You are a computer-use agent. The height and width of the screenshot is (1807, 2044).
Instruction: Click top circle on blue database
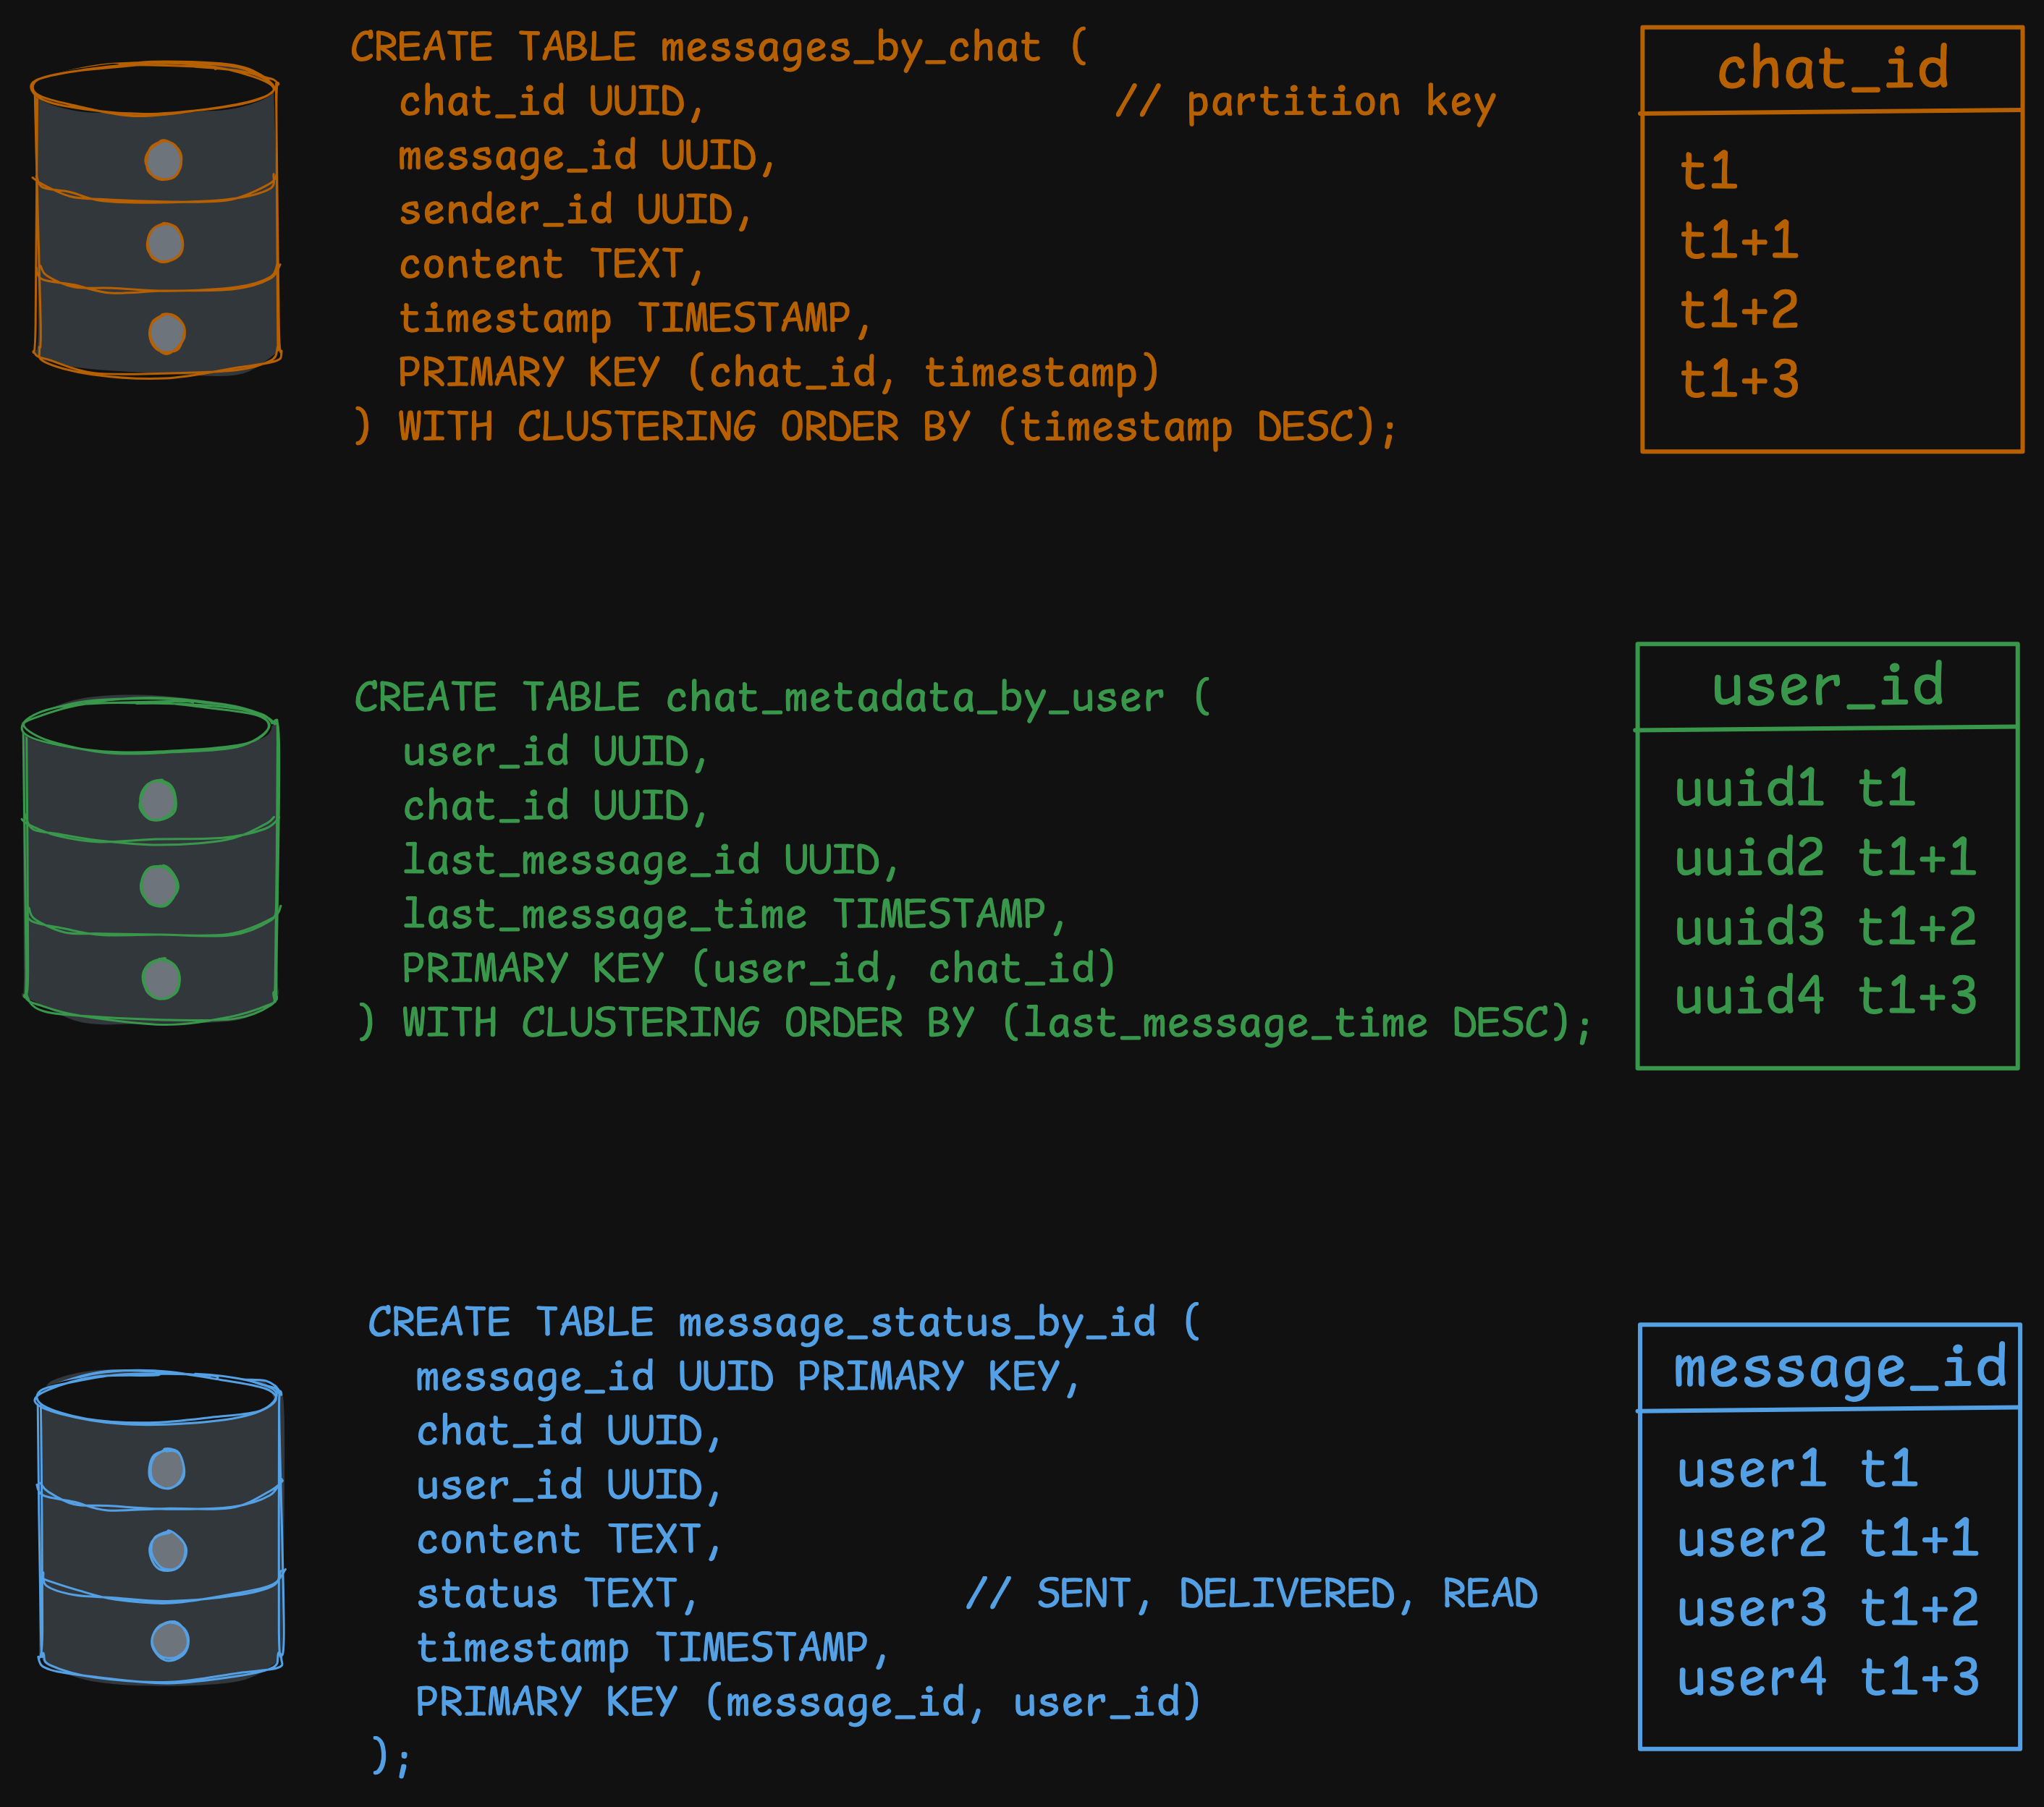166,1468
